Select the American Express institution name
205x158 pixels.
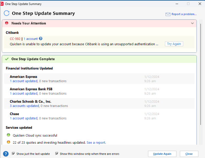tap(23, 77)
